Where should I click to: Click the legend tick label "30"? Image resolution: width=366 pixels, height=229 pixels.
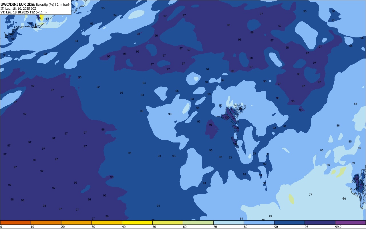[93, 227]
